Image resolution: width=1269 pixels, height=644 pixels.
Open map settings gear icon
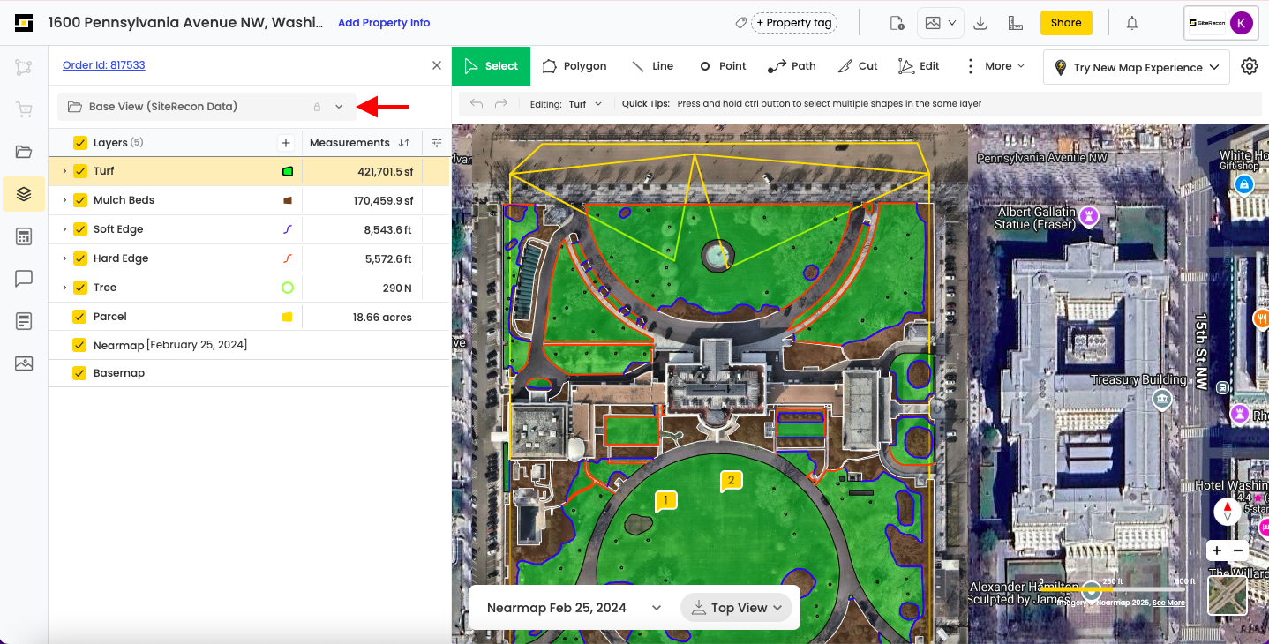click(x=1250, y=66)
